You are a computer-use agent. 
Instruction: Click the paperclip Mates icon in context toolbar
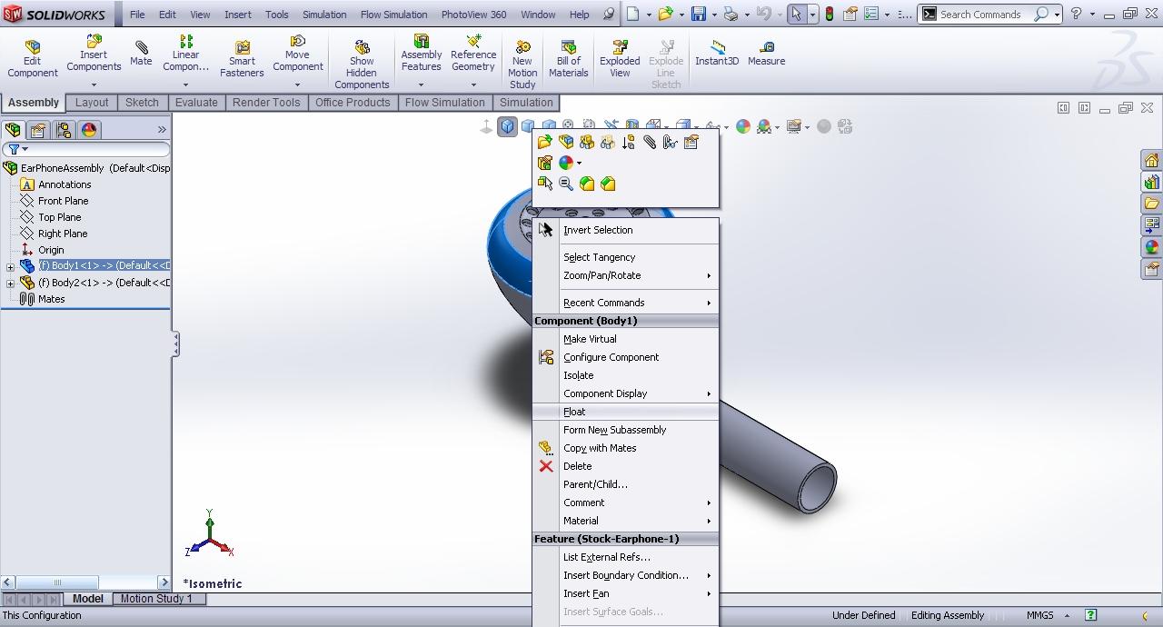point(650,142)
